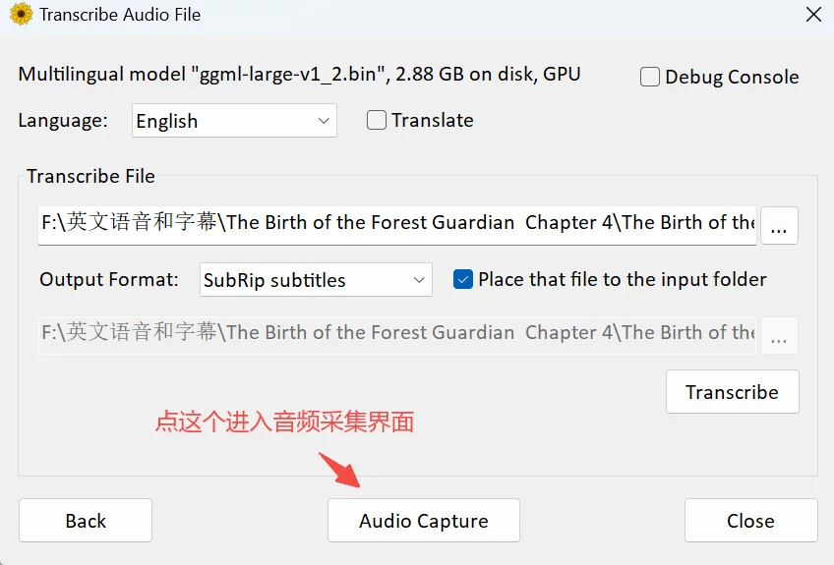This screenshot has height=565, width=834.
Task: Open the Audio Capture screen
Action: coord(423,521)
